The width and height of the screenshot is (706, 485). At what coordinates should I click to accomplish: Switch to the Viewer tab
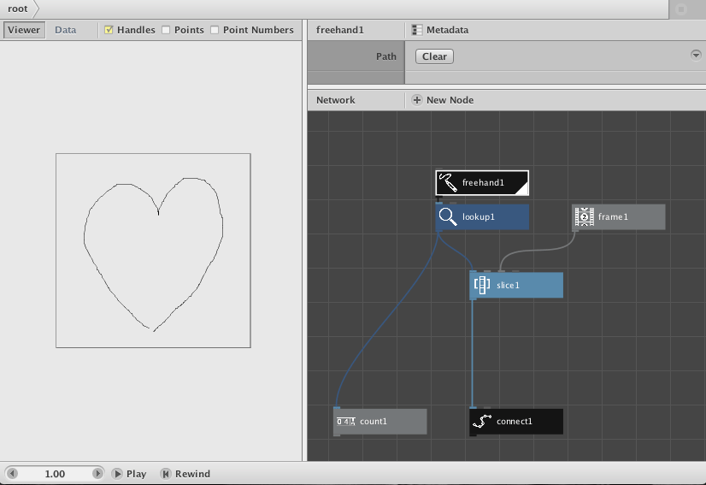[x=24, y=30]
